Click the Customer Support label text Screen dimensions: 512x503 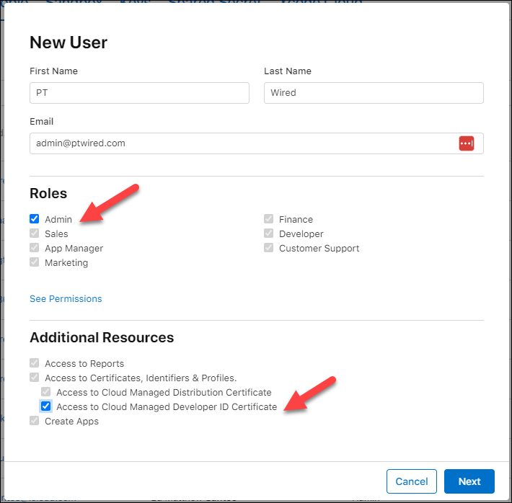click(319, 249)
